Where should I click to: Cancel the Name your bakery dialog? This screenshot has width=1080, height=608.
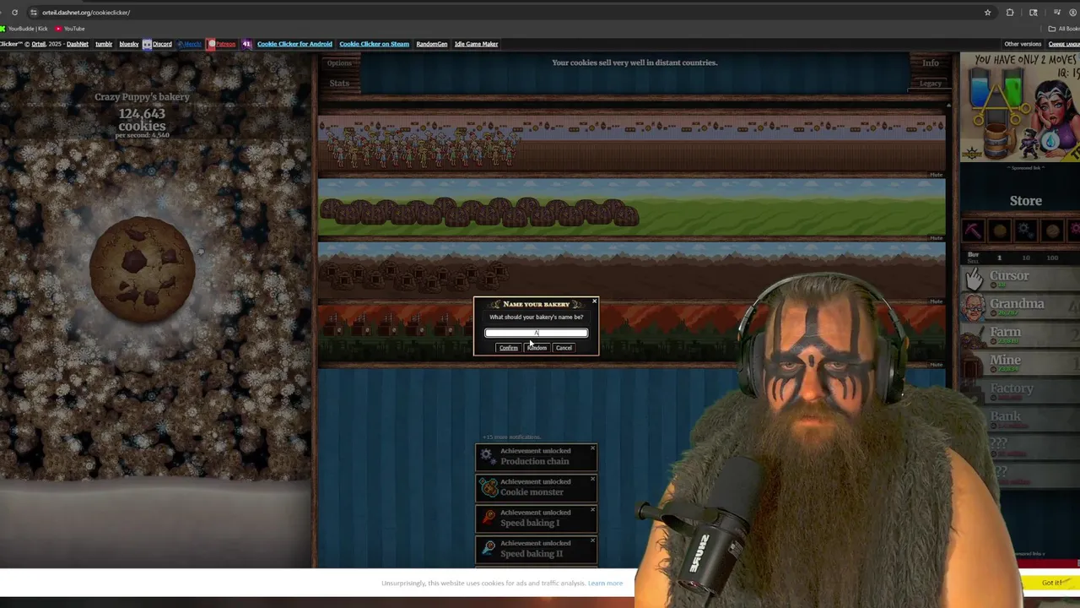pyautogui.click(x=564, y=348)
